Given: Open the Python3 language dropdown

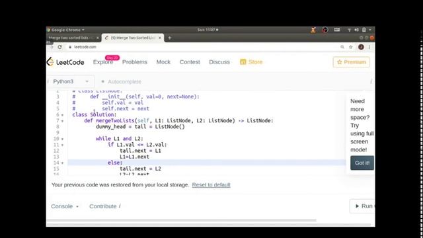Looking at the screenshot, I should pos(71,81).
